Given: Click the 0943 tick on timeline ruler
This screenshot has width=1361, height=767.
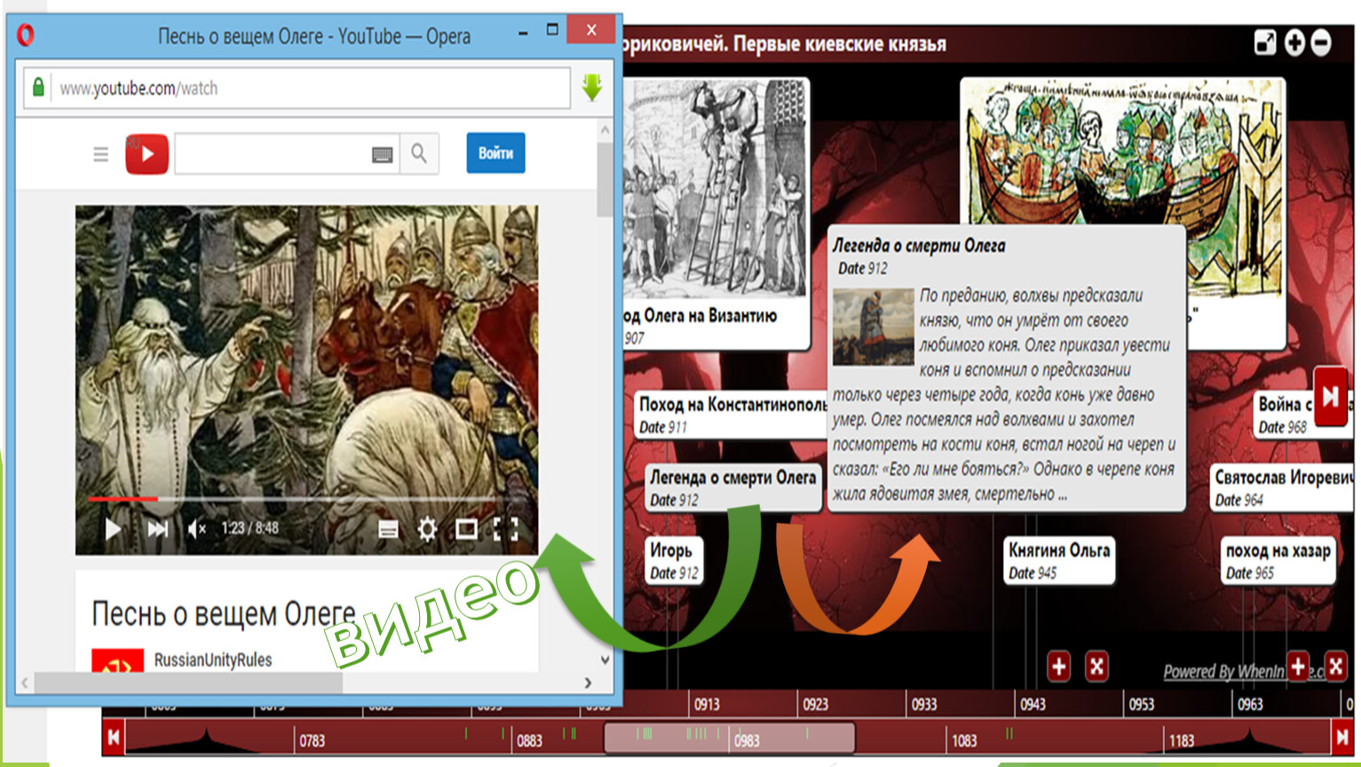Looking at the screenshot, I should click(1033, 704).
